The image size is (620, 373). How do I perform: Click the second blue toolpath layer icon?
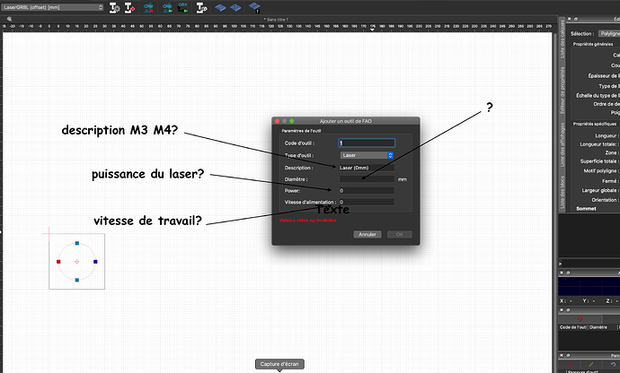[235, 7]
